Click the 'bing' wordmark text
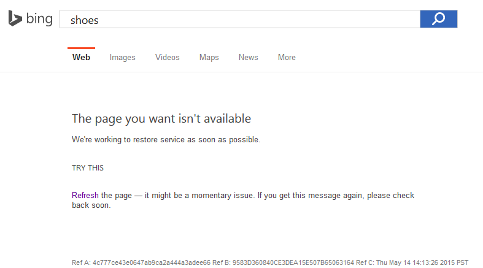Viewport: 483px width, 268px height. [x=40, y=19]
